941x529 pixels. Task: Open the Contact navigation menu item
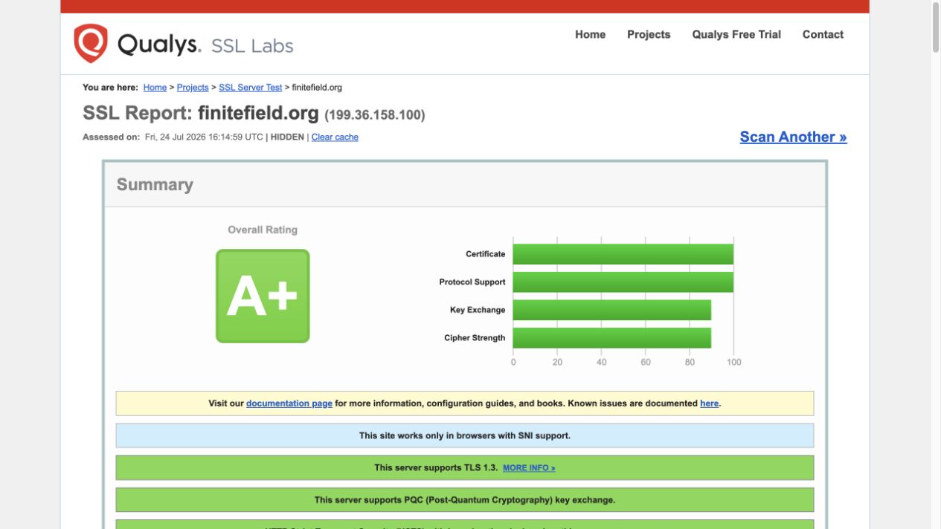coord(823,34)
